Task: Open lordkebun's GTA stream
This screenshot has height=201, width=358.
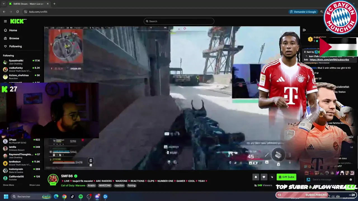Action: (x=22, y=163)
